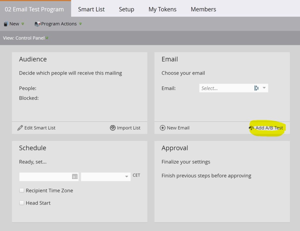300x231 pixels.
Task: Toggle the Head Start checkbox
Action: 22,203
